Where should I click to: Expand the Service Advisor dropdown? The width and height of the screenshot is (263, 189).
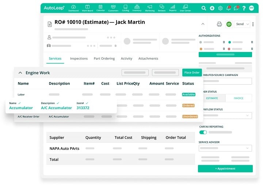pos(225,148)
